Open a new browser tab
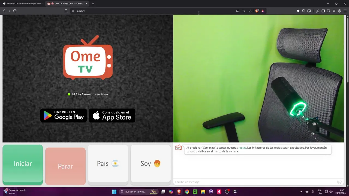The height and width of the screenshot is (196, 349). click(93, 4)
